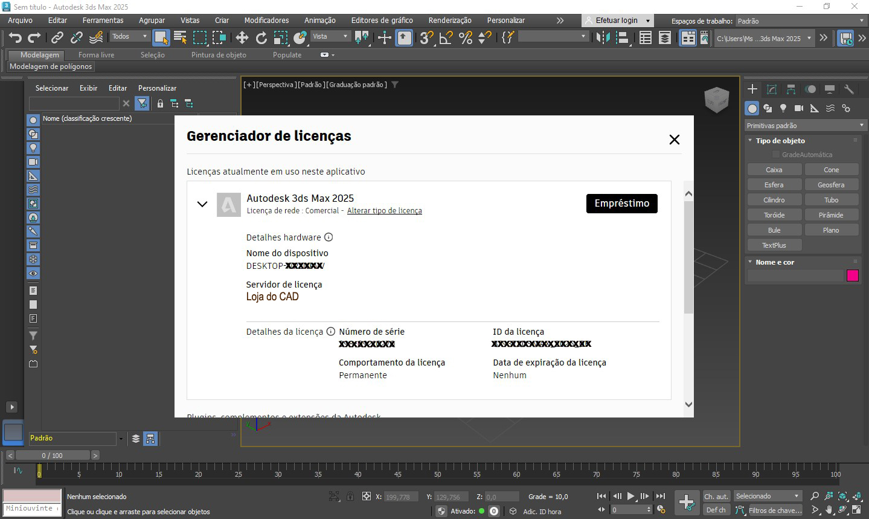Select Geometry category in Create panel
The image size is (869, 519).
pyautogui.click(x=752, y=108)
